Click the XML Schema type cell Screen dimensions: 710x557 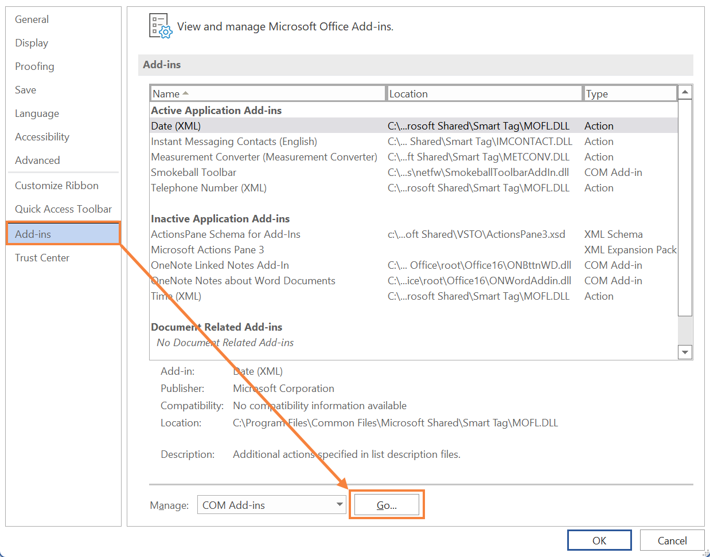click(614, 234)
